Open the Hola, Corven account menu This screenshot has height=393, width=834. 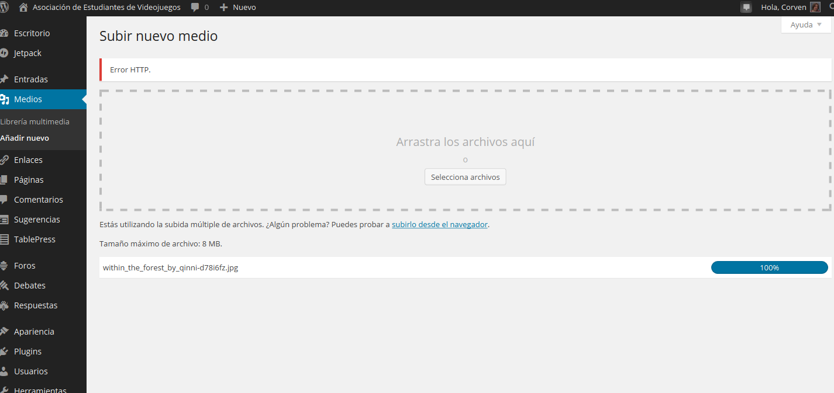tap(783, 8)
